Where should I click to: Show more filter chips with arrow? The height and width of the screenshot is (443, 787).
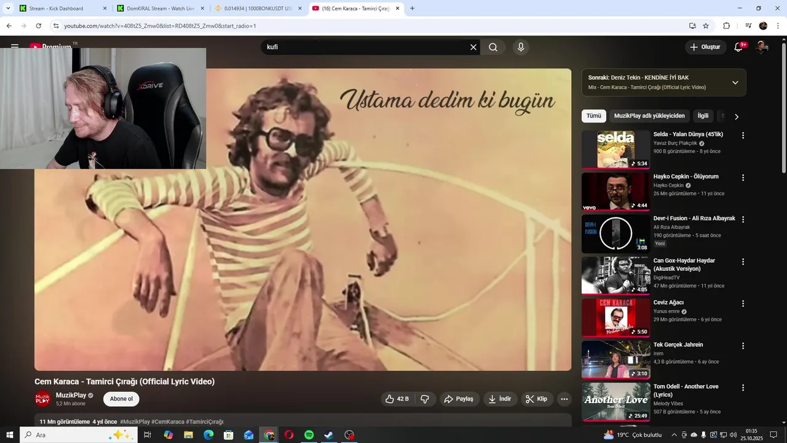coord(737,116)
